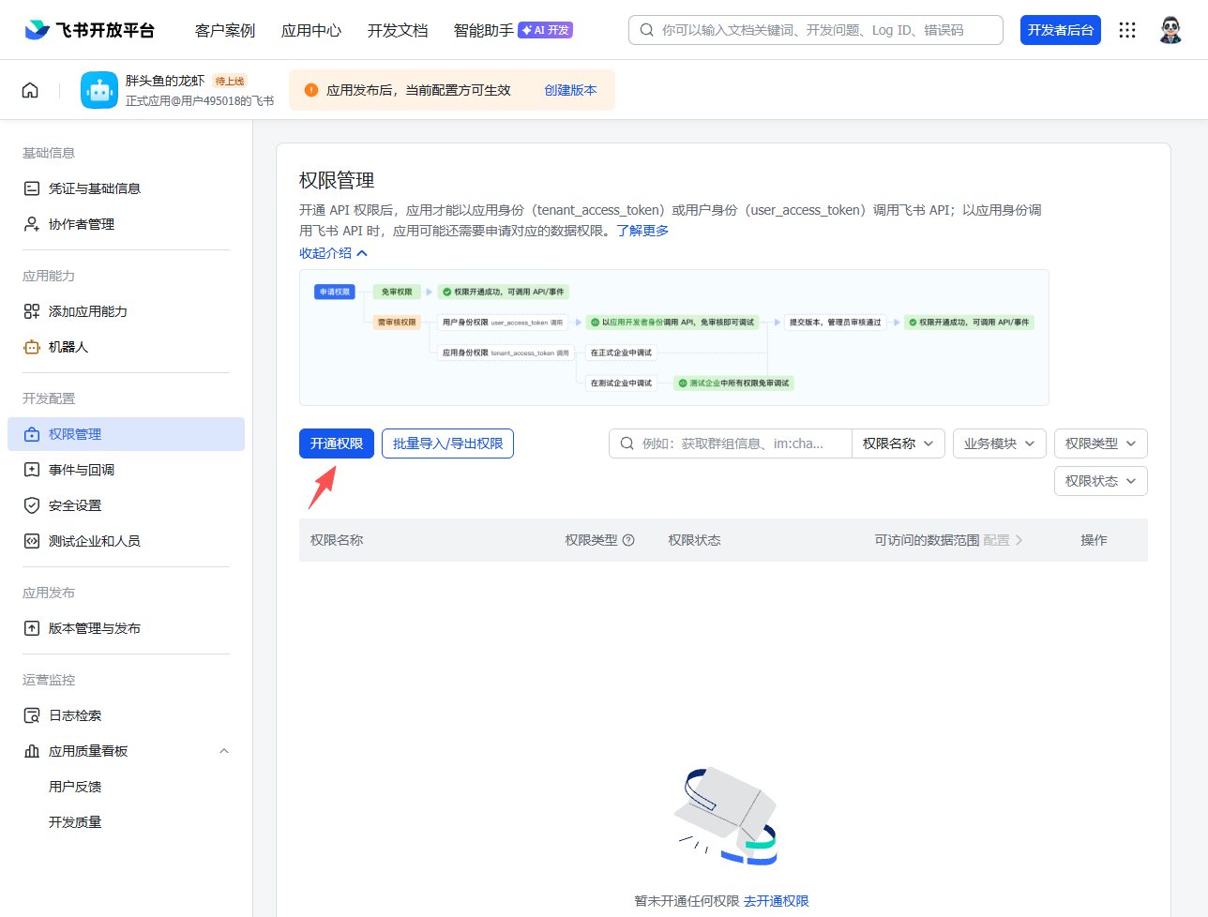Focus the top documentation search field
Screen dimensions: 1208x917
(816, 30)
